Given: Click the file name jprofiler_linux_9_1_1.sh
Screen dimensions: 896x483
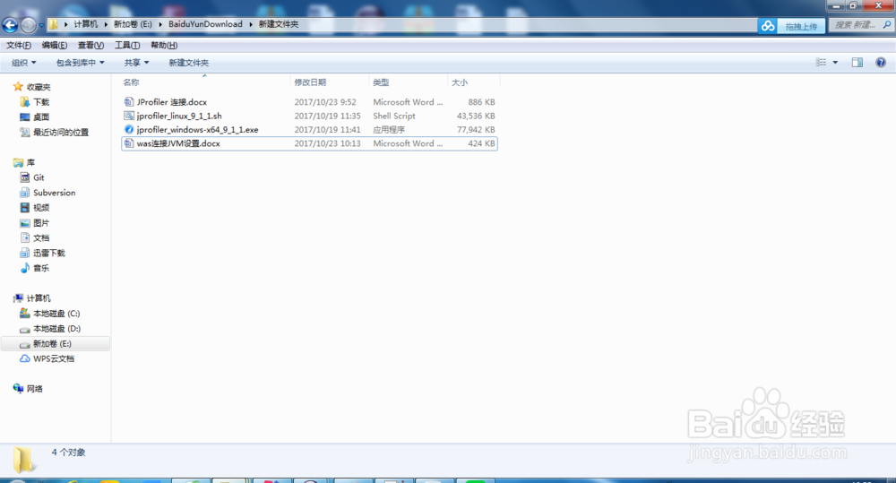Looking at the screenshot, I should [x=179, y=116].
